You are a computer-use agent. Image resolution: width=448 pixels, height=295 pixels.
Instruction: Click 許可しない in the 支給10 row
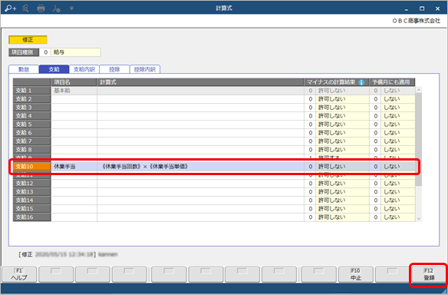[342, 167]
